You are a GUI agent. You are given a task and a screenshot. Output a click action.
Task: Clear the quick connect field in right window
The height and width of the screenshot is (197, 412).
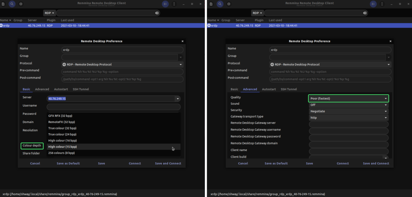(365, 13)
